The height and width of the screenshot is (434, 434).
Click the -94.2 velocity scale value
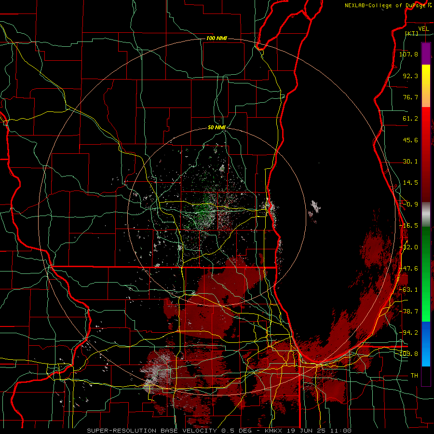point(408,333)
